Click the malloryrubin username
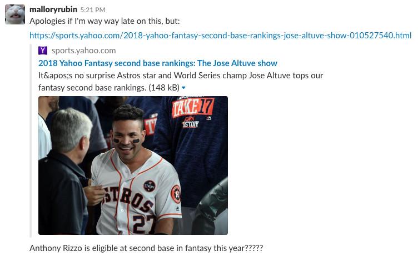This screenshot has width=418, height=256. (x=53, y=9)
